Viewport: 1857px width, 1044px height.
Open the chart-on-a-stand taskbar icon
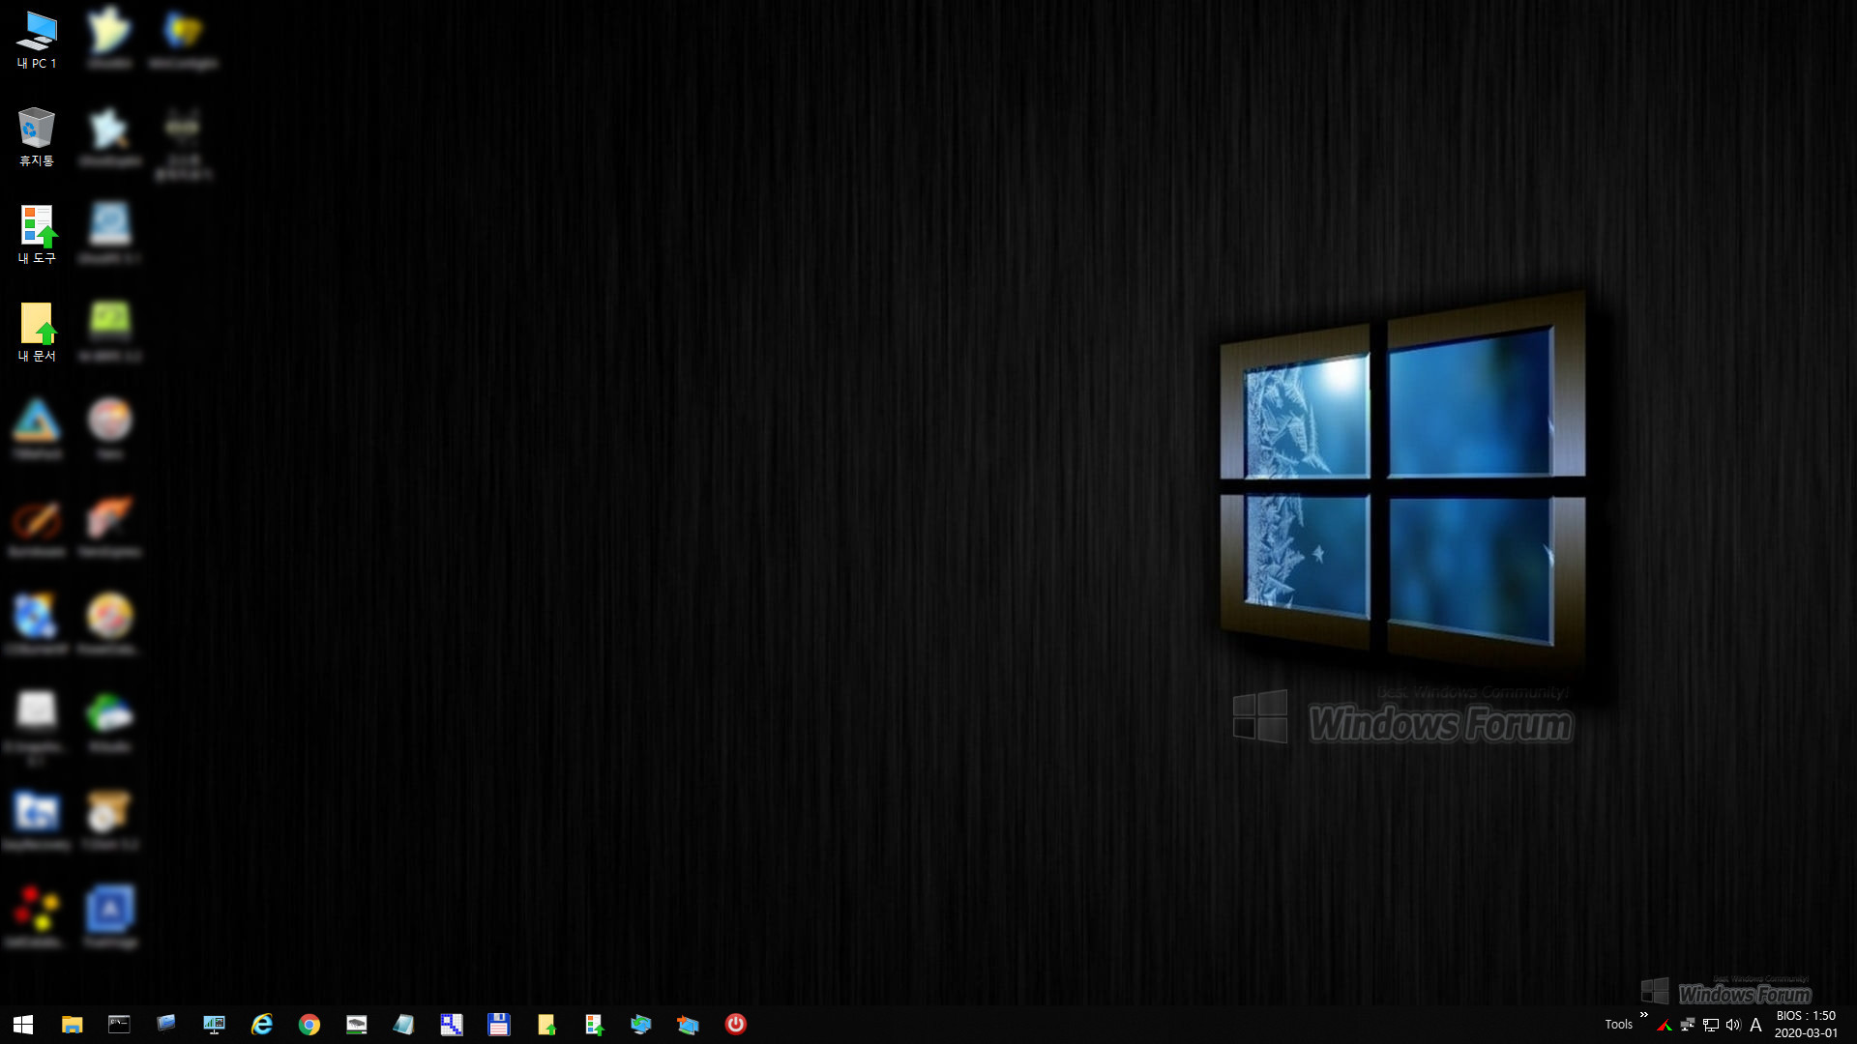pos(214,1024)
